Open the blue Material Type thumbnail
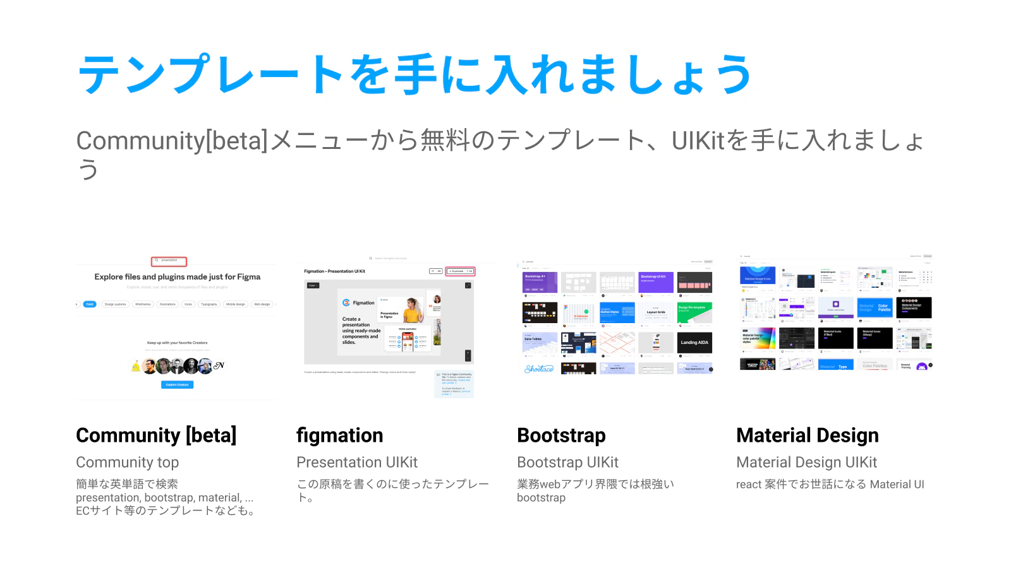 coord(835,365)
